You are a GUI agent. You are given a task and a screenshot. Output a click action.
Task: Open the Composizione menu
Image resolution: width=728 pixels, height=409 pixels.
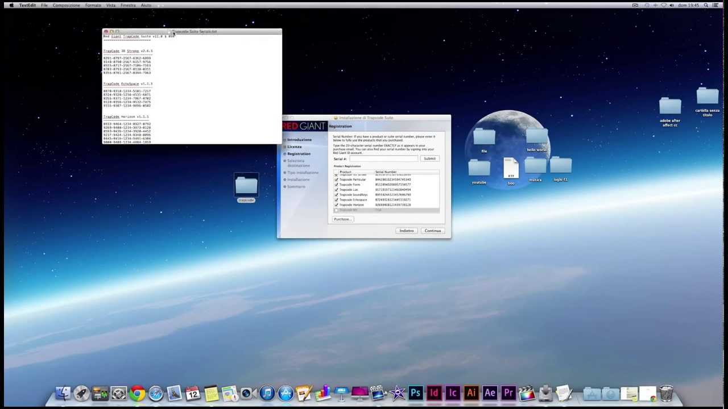(x=67, y=5)
